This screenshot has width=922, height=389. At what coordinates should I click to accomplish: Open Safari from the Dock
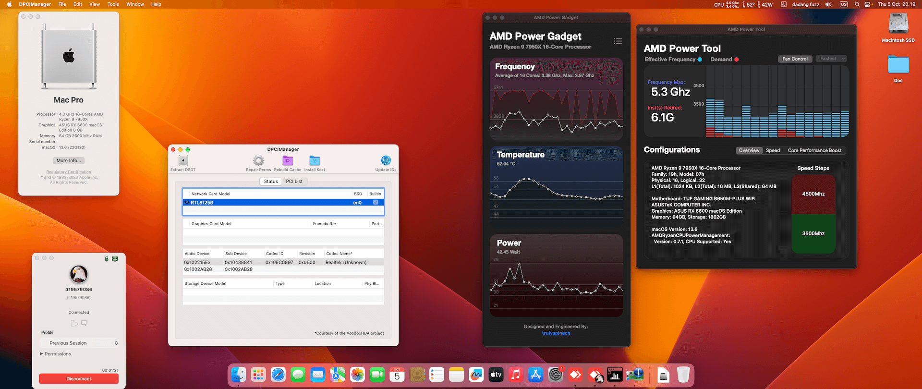point(278,375)
